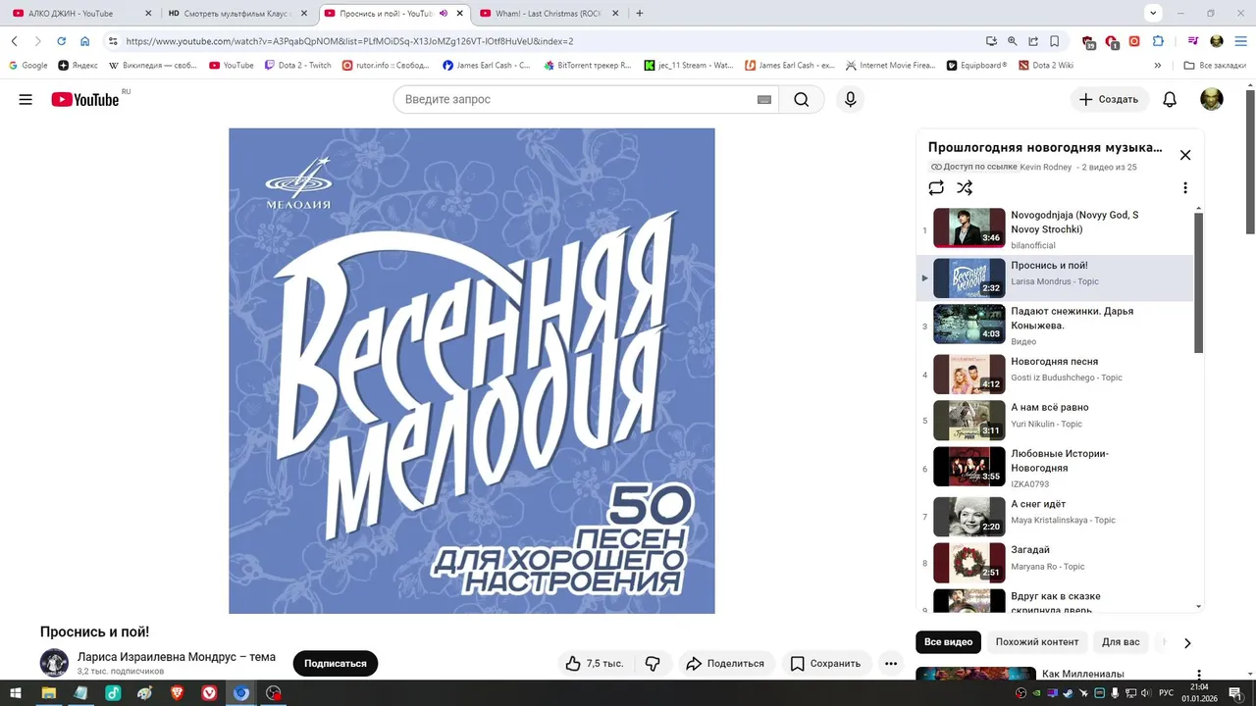Toggle playlist shuffle
This screenshot has width=1256, height=706.
965,187
